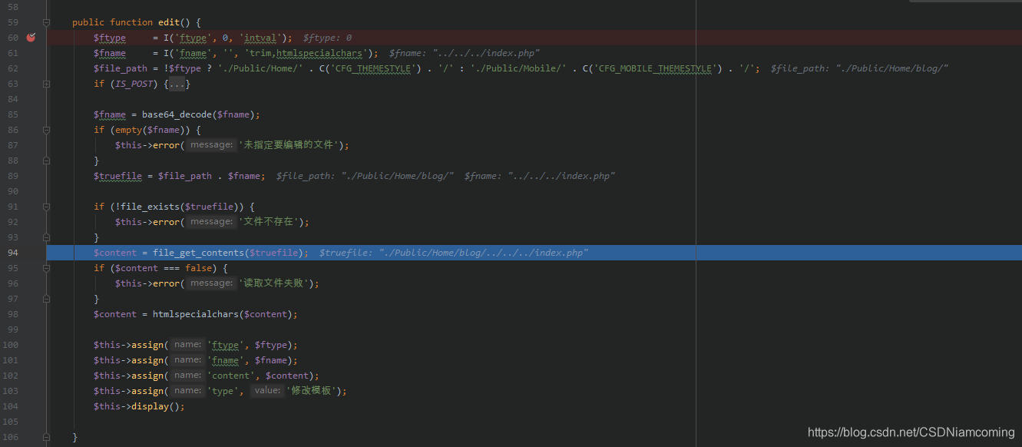1022x447 pixels.
Task: Click the 'message:' hint on line 87
Action: (x=211, y=145)
